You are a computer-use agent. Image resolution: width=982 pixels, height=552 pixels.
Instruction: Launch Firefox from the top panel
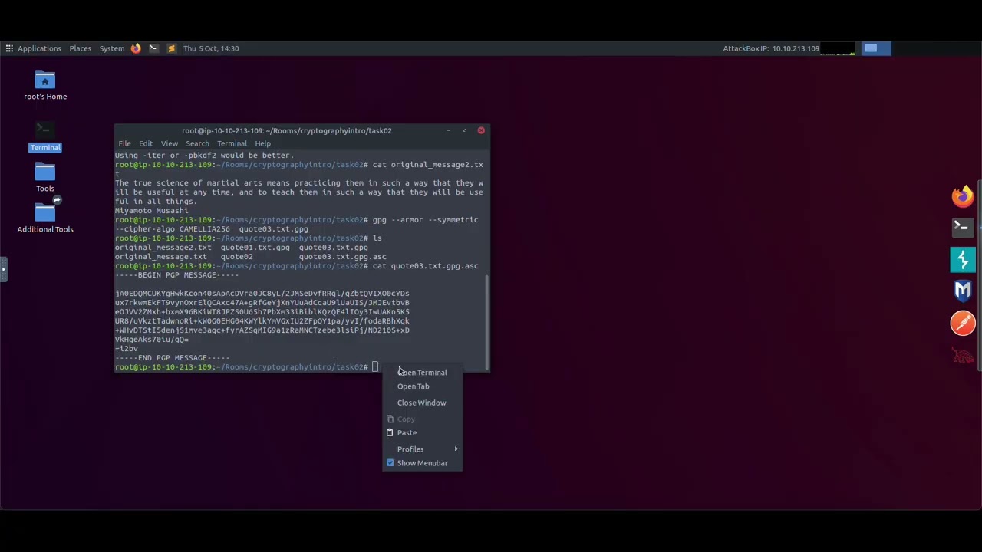pyautogui.click(x=136, y=48)
